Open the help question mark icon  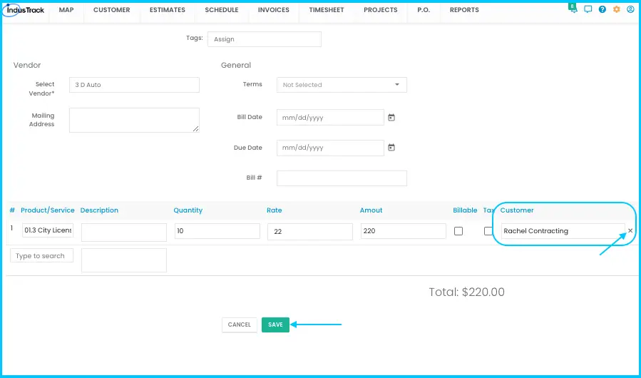coord(602,9)
